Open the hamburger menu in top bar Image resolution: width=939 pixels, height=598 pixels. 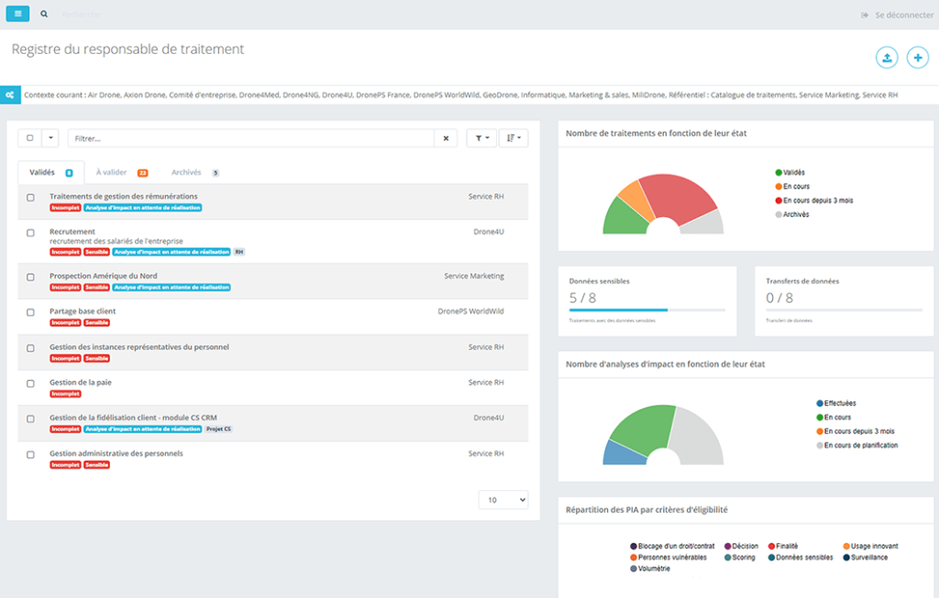coord(17,15)
